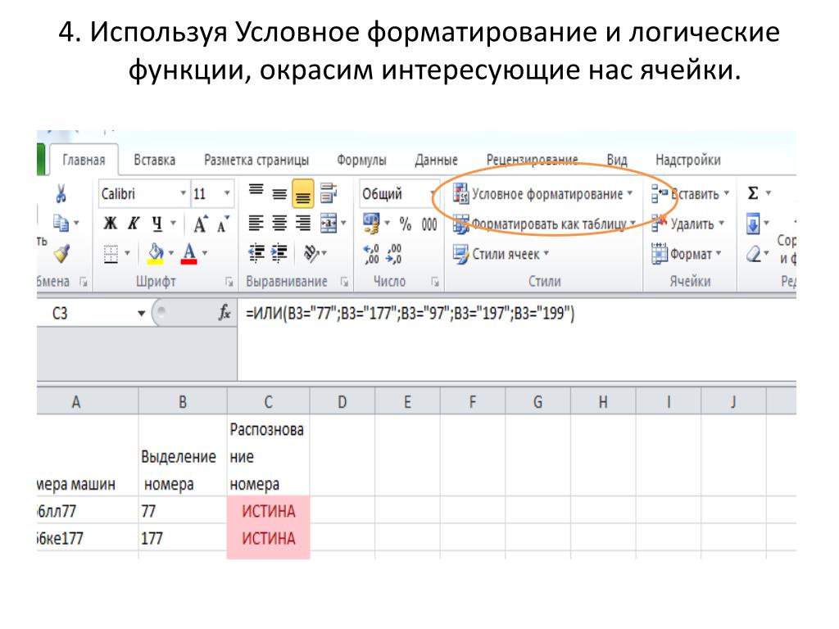Open the Calibri font name dropdown
The height and width of the screenshot is (629, 839).
point(183,193)
